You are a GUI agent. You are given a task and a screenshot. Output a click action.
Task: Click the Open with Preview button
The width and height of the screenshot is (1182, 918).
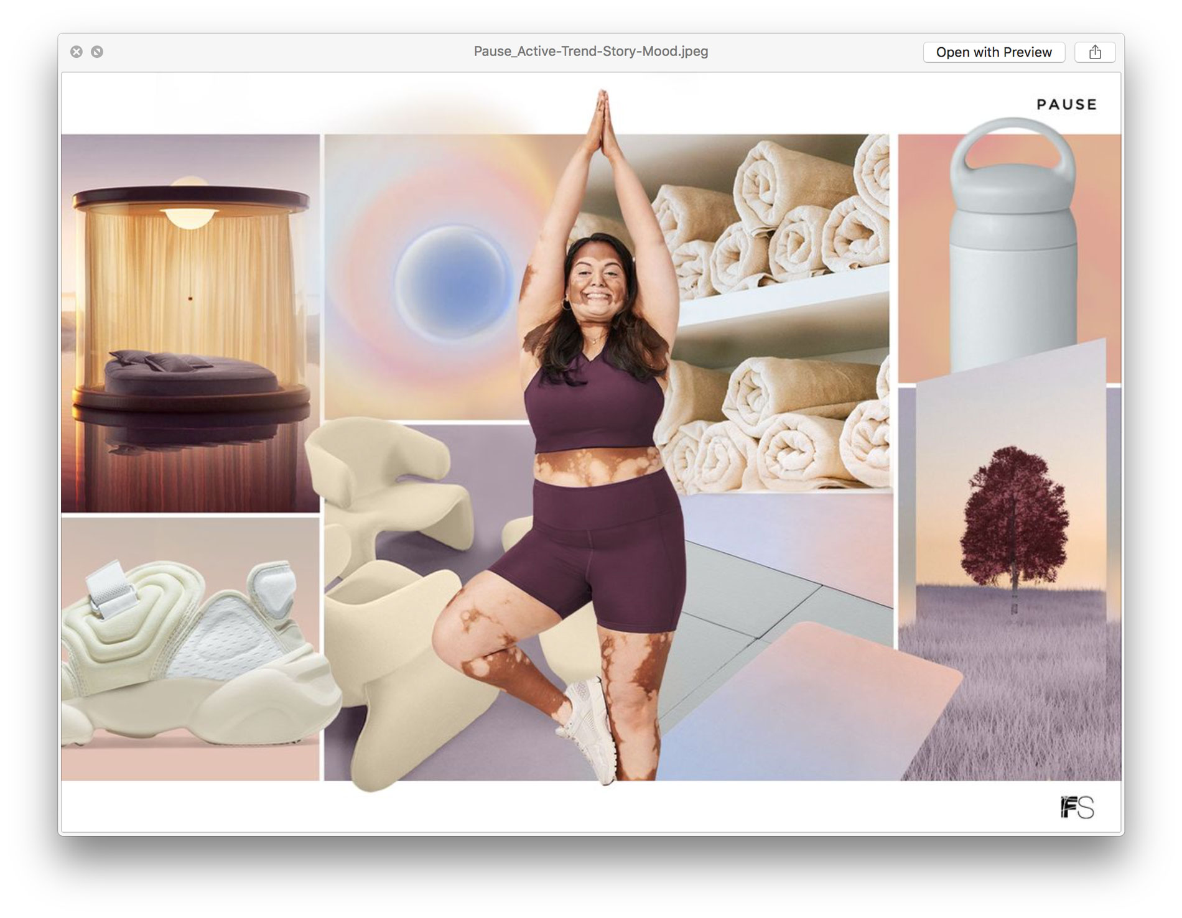coord(994,52)
